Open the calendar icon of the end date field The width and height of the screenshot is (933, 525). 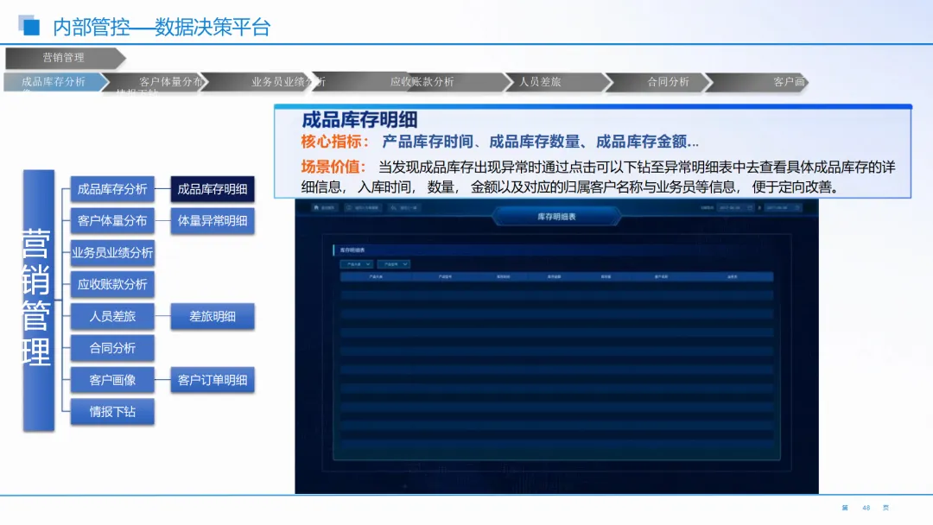click(x=797, y=207)
